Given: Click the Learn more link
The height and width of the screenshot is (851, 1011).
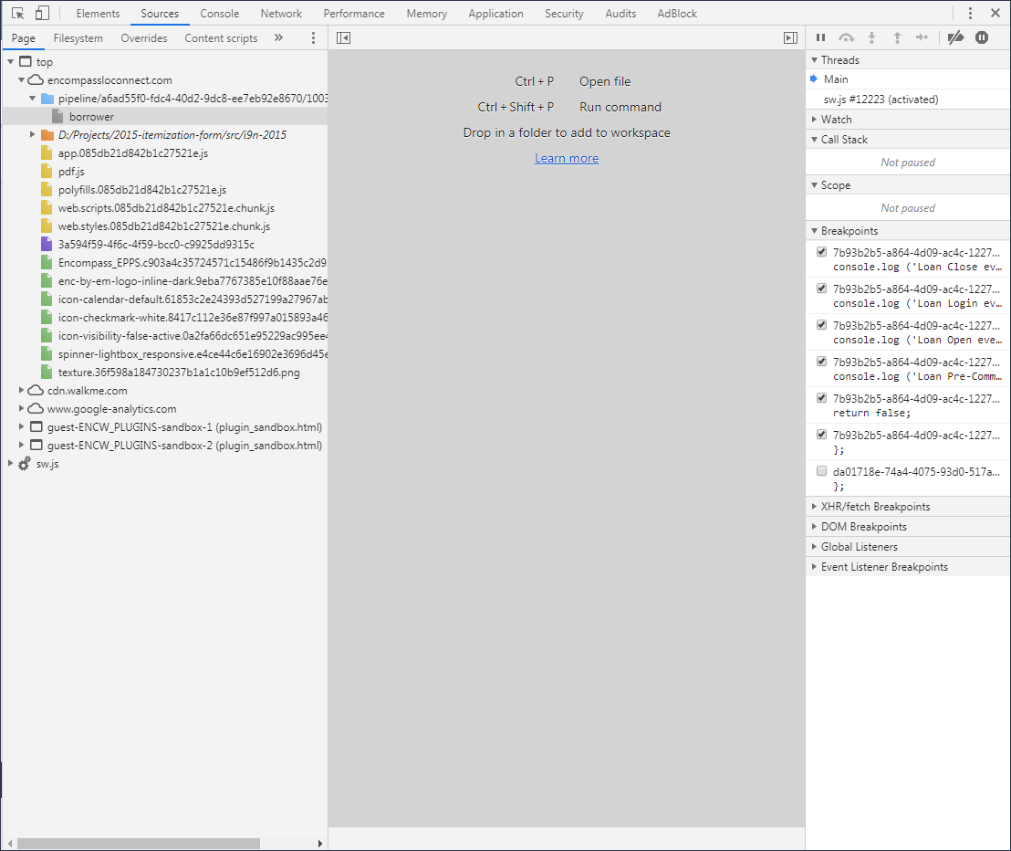Looking at the screenshot, I should tap(567, 157).
